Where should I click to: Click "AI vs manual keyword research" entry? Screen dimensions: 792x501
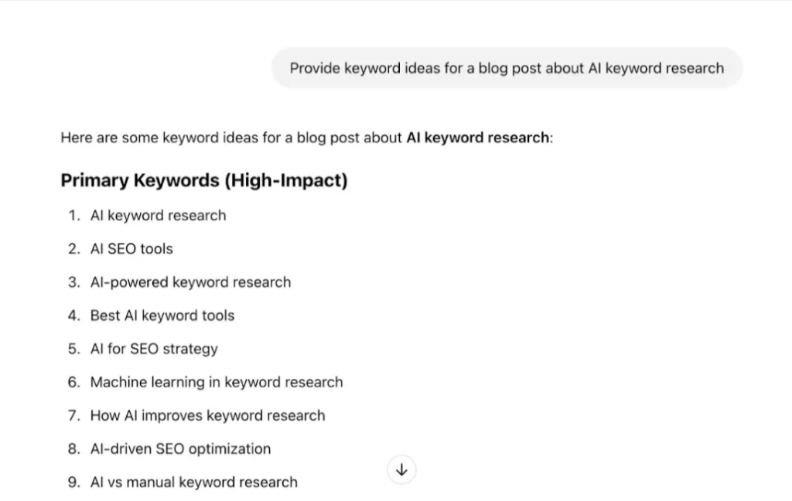193,482
